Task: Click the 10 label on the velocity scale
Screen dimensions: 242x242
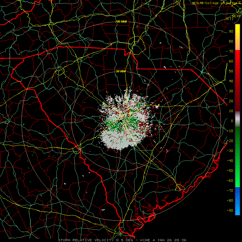Action: (231, 111)
